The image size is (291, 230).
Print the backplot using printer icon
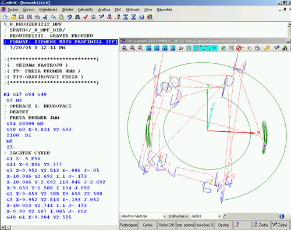click(257, 48)
